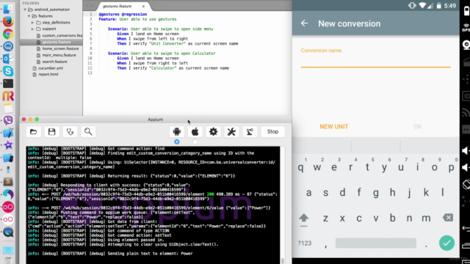470x264 pixels.
Task: Click the @regression tag in the editor
Action: tap(134, 15)
